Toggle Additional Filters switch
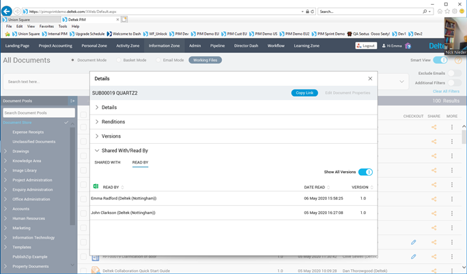Image resolution: width=467 pixels, height=274 pixels. (x=455, y=83)
